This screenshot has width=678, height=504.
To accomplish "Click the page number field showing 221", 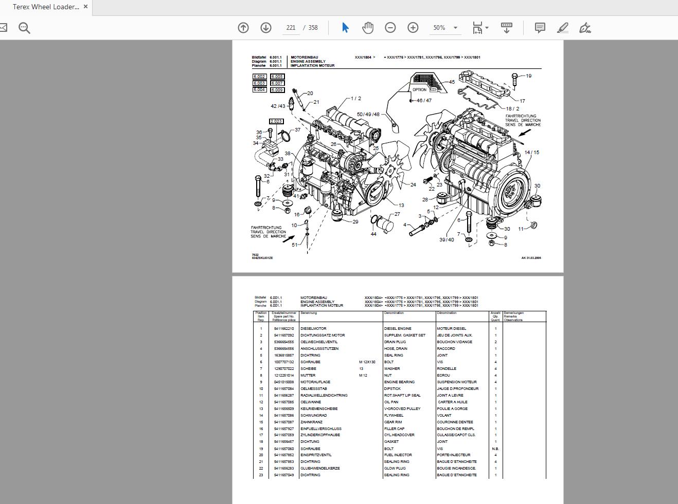I will 291,28.
